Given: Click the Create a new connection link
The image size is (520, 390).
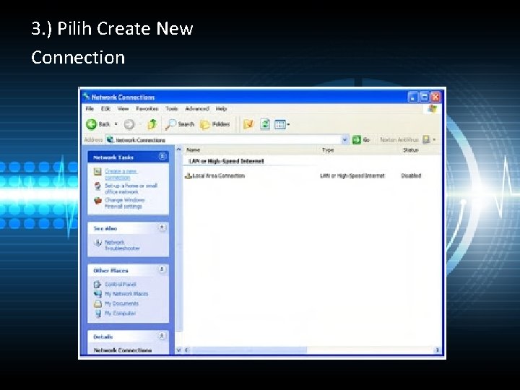Looking at the screenshot, I should click(x=121, y=175).
